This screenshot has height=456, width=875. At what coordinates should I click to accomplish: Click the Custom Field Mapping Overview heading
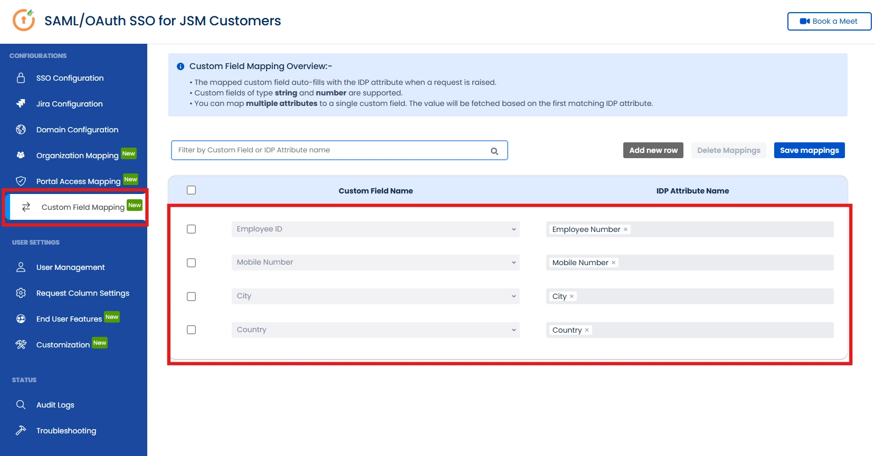coord(261,66)
